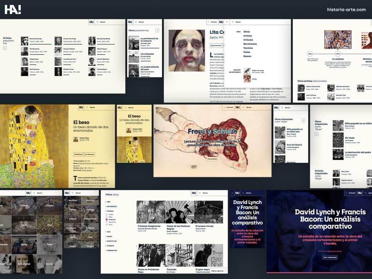Open the Fotomontaje technique tile
Image resolution: width=372 pixels, height=279 pixels.
point(90,219)
